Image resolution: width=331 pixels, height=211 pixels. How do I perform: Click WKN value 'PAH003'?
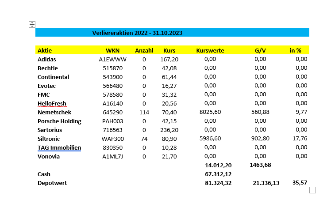click(x=112, y=121)
